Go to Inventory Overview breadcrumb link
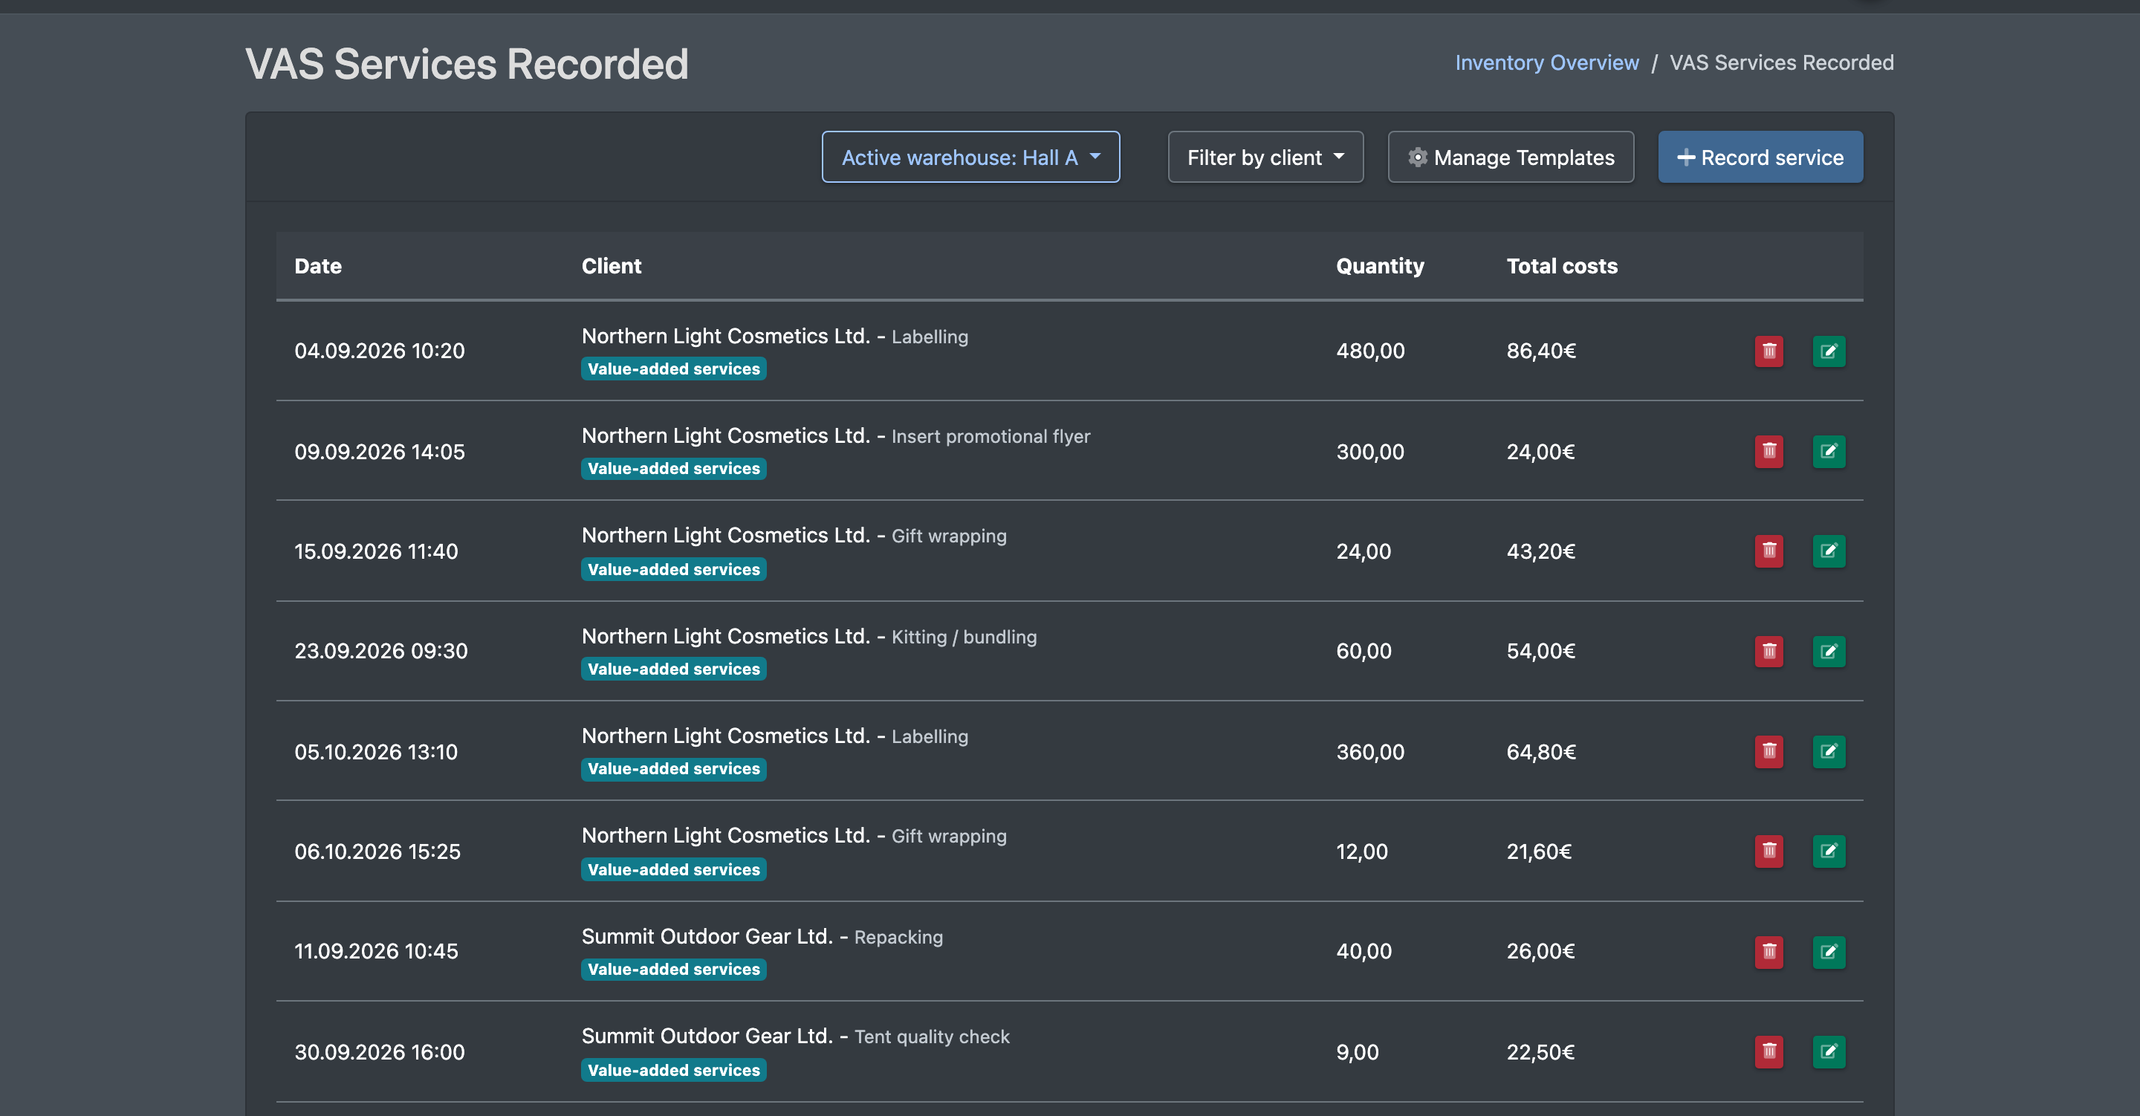Image resolution: width=2140 pixels, height=1116 pixels. point(1547,62)
